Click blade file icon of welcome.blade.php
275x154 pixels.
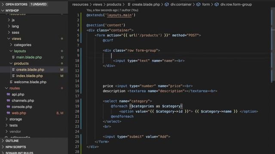(x=11, y=82)
